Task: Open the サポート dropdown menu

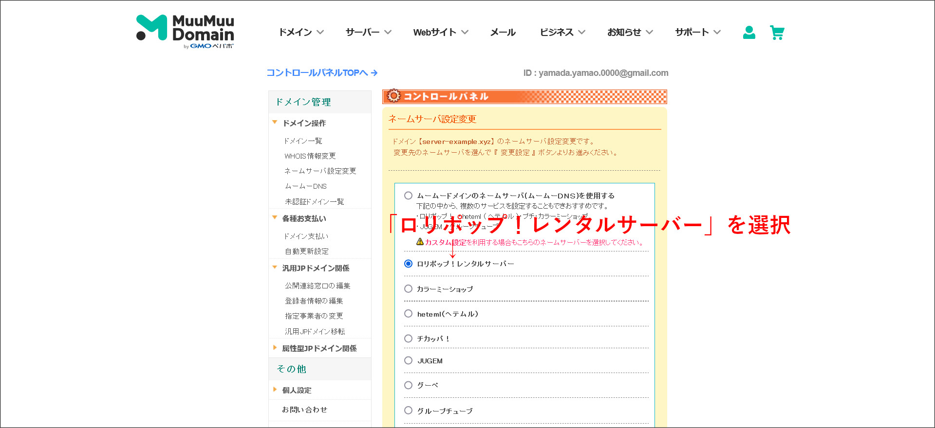Action: click(x=698, y=32)
